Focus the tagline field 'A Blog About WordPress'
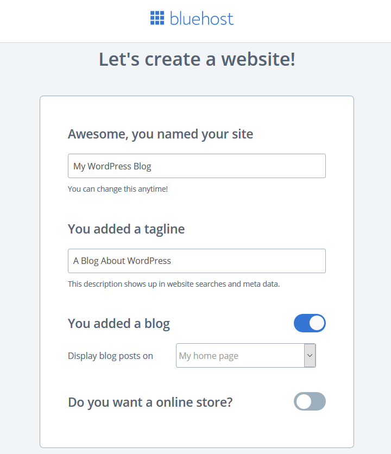Viewport: 391px width, 454px height. (x=197, y=261)
